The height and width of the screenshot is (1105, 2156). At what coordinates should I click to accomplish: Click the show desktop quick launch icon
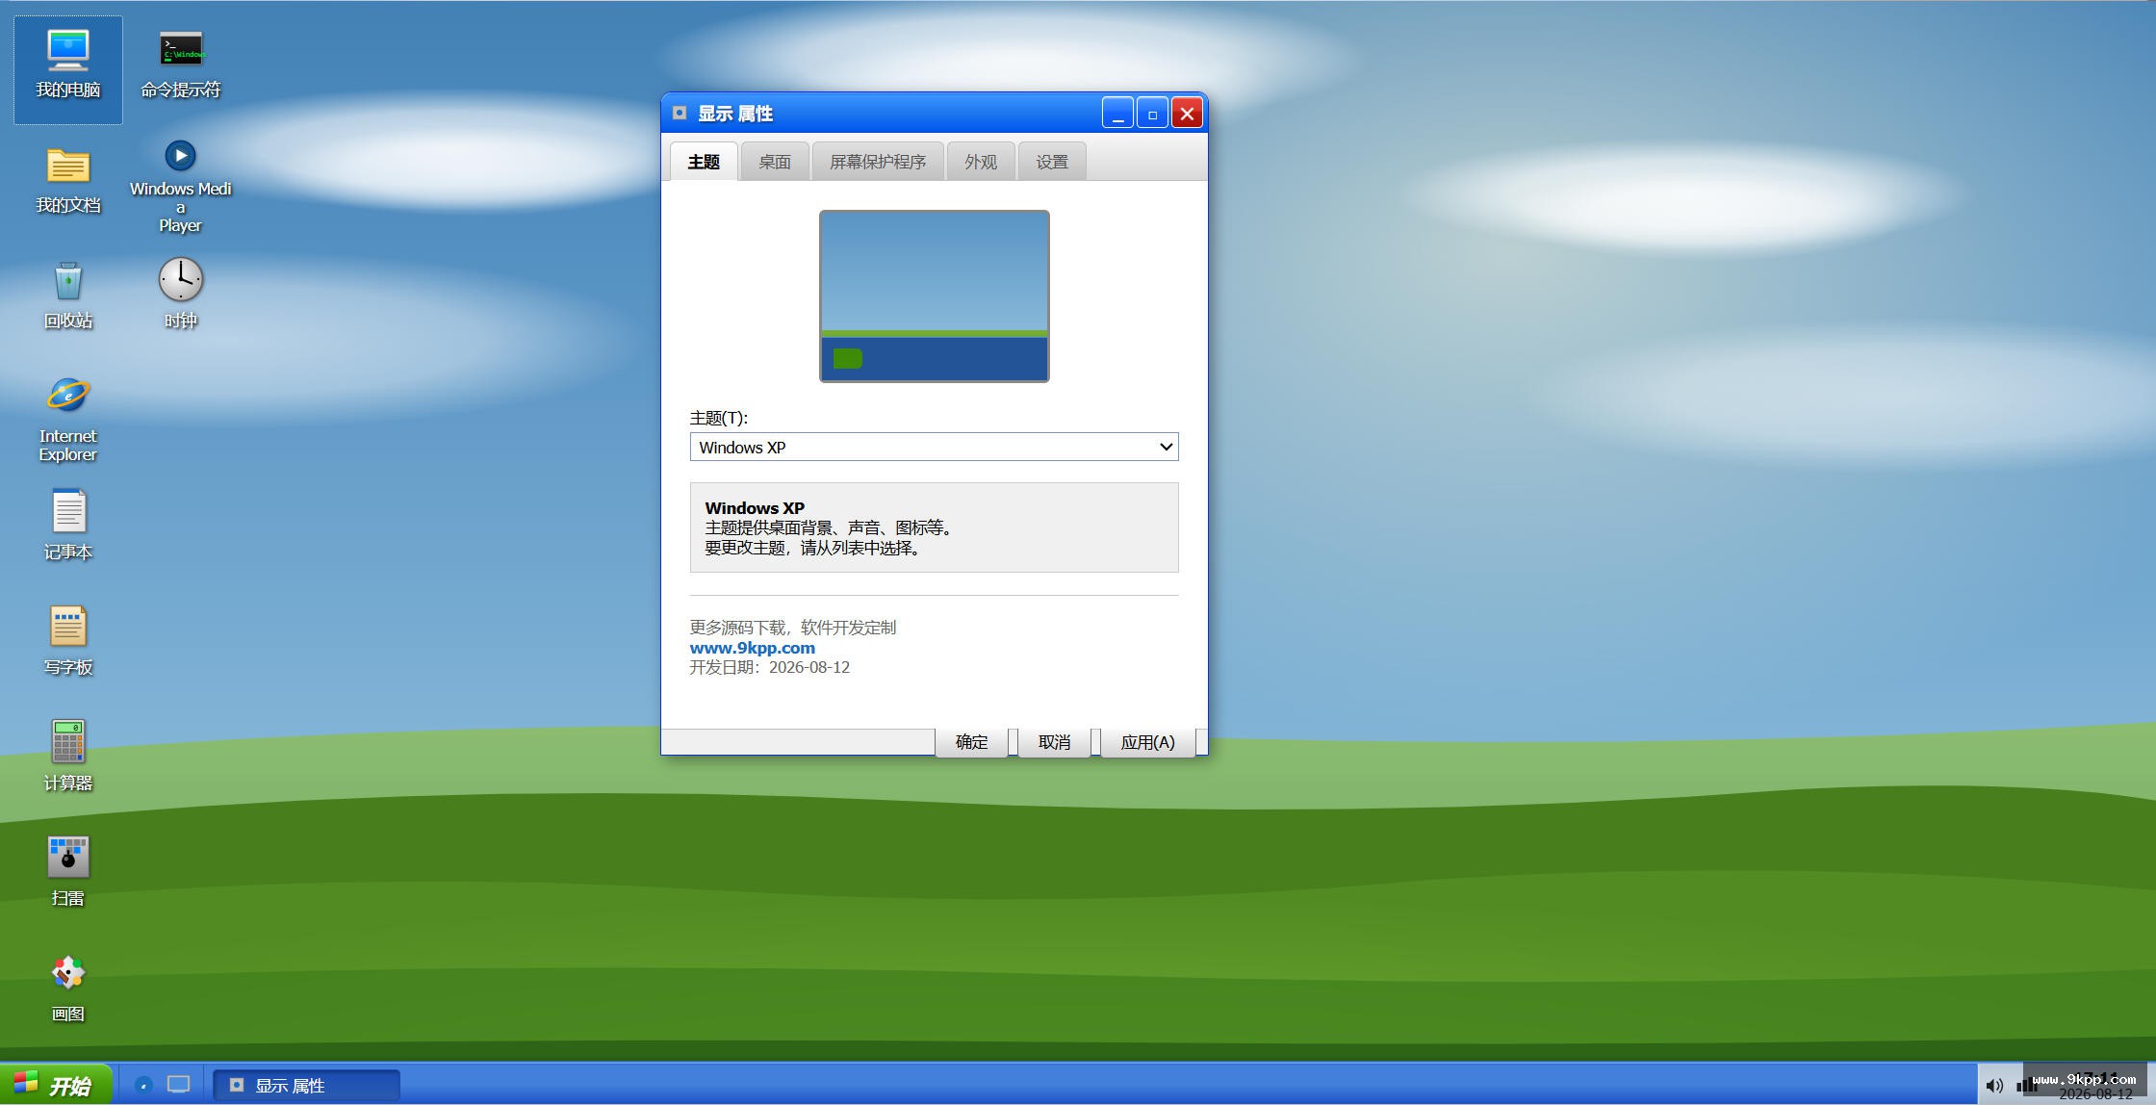tap(178, 1085)
